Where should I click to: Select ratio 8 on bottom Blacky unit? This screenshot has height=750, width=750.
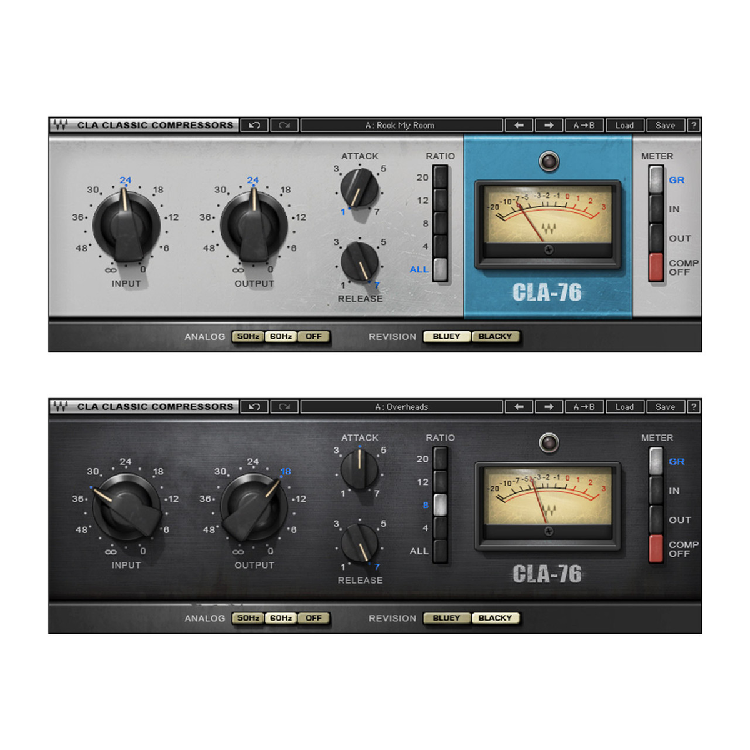point(441,505)
